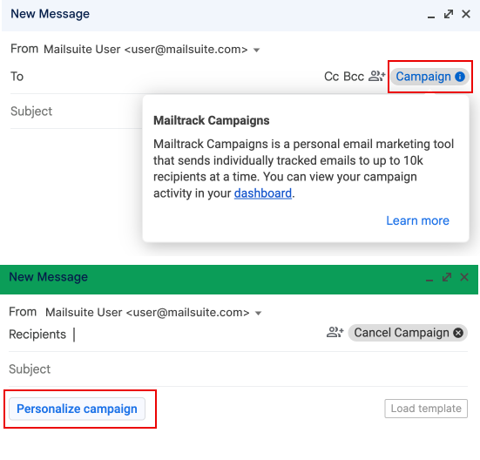Click into the Recipients field

pyautogui.click(x=196, y=335)
